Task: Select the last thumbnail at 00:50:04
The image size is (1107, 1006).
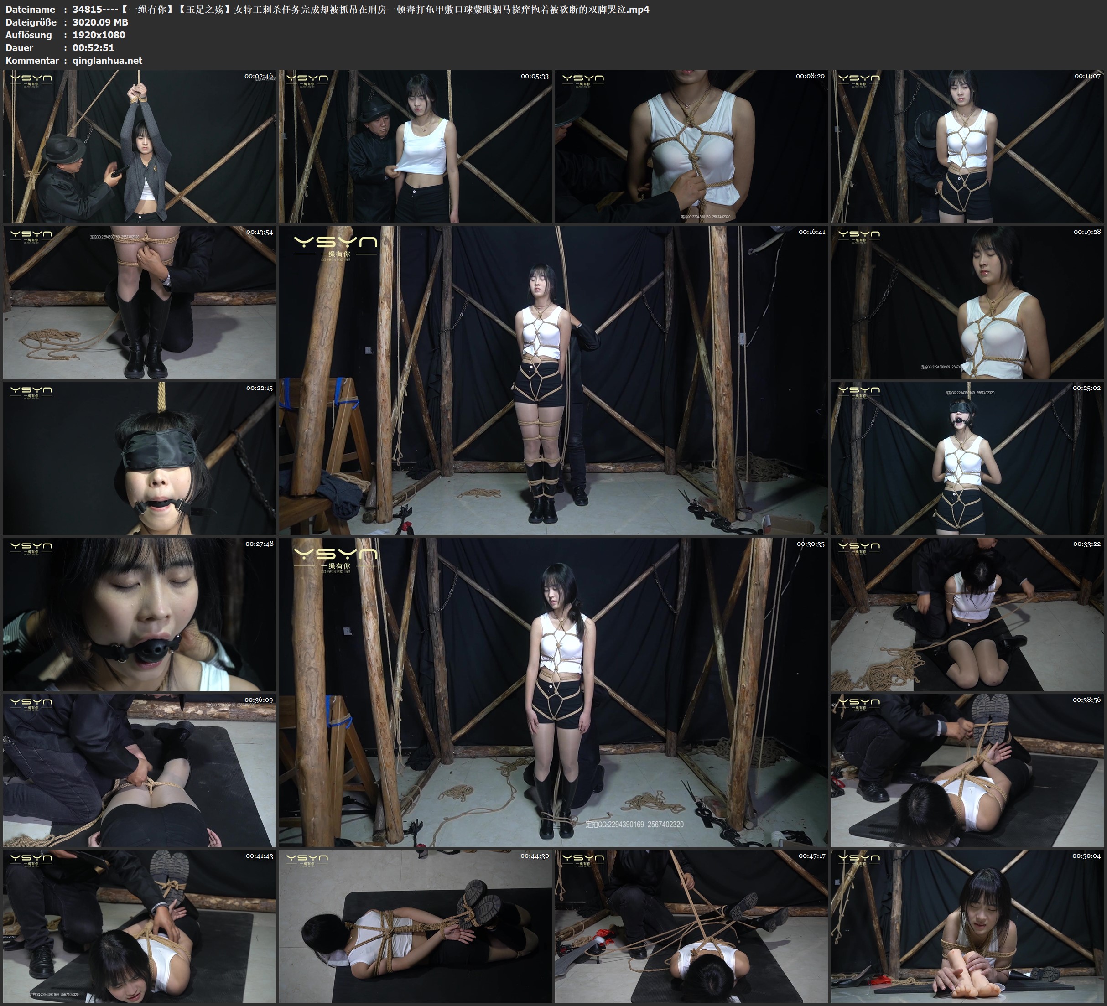Action: [967, 926]
